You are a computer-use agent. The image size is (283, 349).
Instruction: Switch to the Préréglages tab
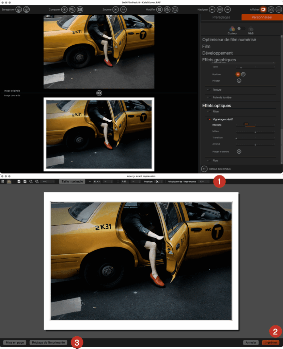point(221,17)
